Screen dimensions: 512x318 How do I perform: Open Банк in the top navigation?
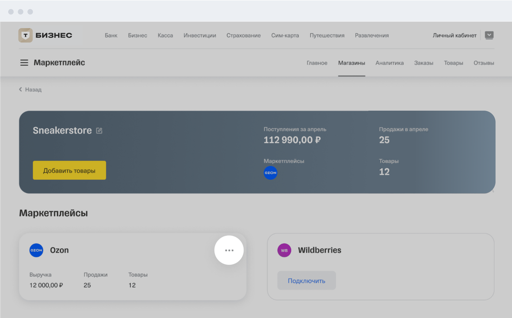point(111,36)
